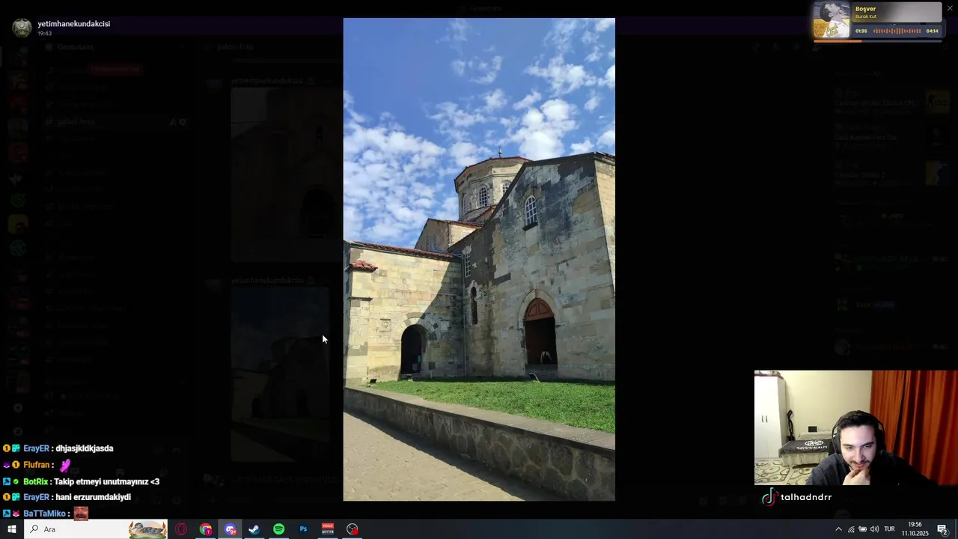Open Voicemeeter from the taskbar

tap(328, 529)
